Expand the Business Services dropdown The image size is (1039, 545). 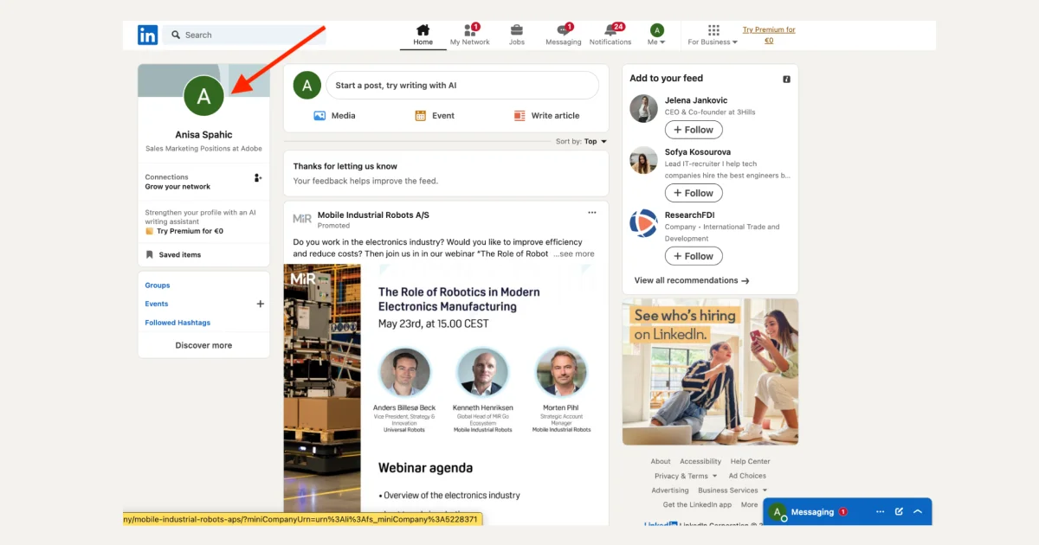pos(732,490)
